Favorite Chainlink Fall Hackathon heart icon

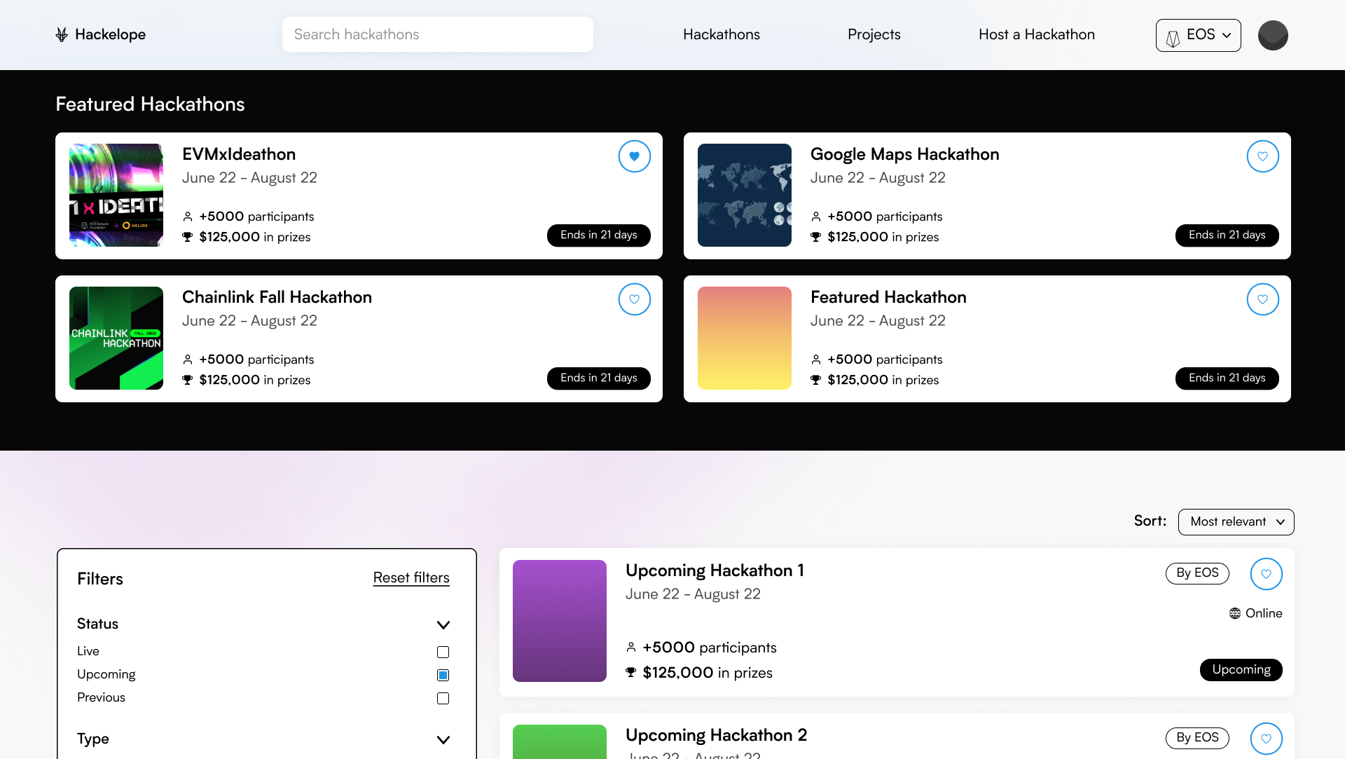[x=634, y=299]
